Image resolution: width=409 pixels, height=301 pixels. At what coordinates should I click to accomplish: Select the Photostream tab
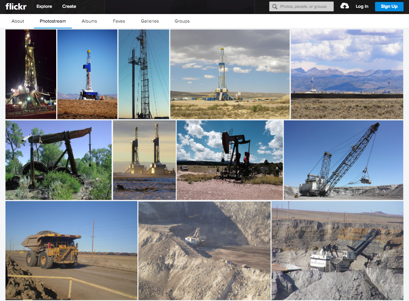tap(53, 21)
